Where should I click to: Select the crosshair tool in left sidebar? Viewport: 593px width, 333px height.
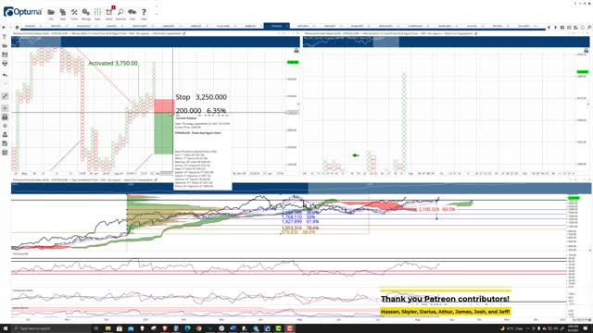click(x=5, y=108)
